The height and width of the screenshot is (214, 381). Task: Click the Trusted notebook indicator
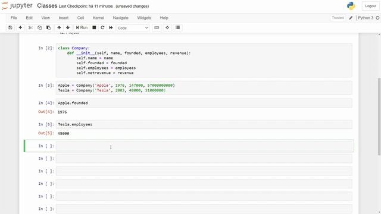click(338, 18)
